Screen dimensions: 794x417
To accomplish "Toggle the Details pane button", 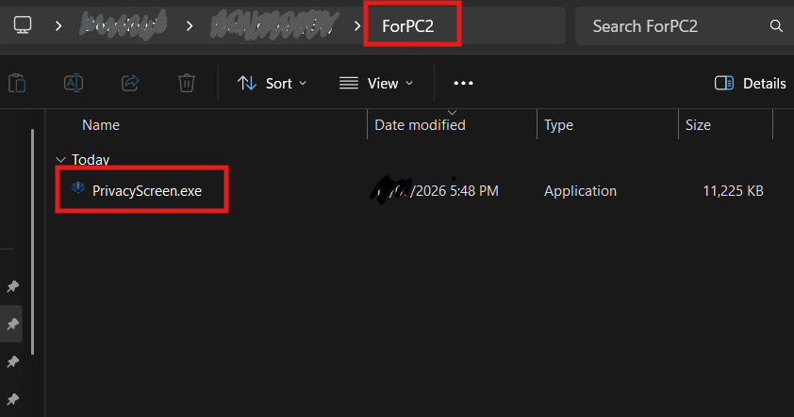I will point(750,84).
